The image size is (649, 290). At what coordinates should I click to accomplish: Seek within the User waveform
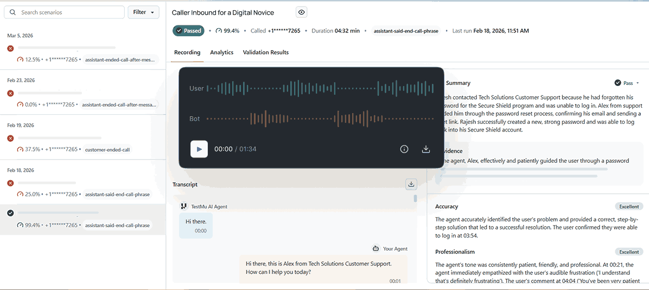coord(320,88)
